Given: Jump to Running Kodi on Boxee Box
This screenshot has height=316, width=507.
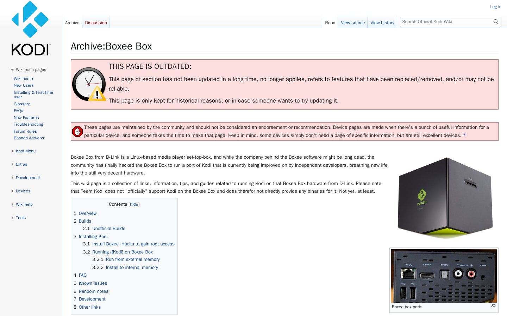Looking at the screenshot, I should click(x=123, y=252).
